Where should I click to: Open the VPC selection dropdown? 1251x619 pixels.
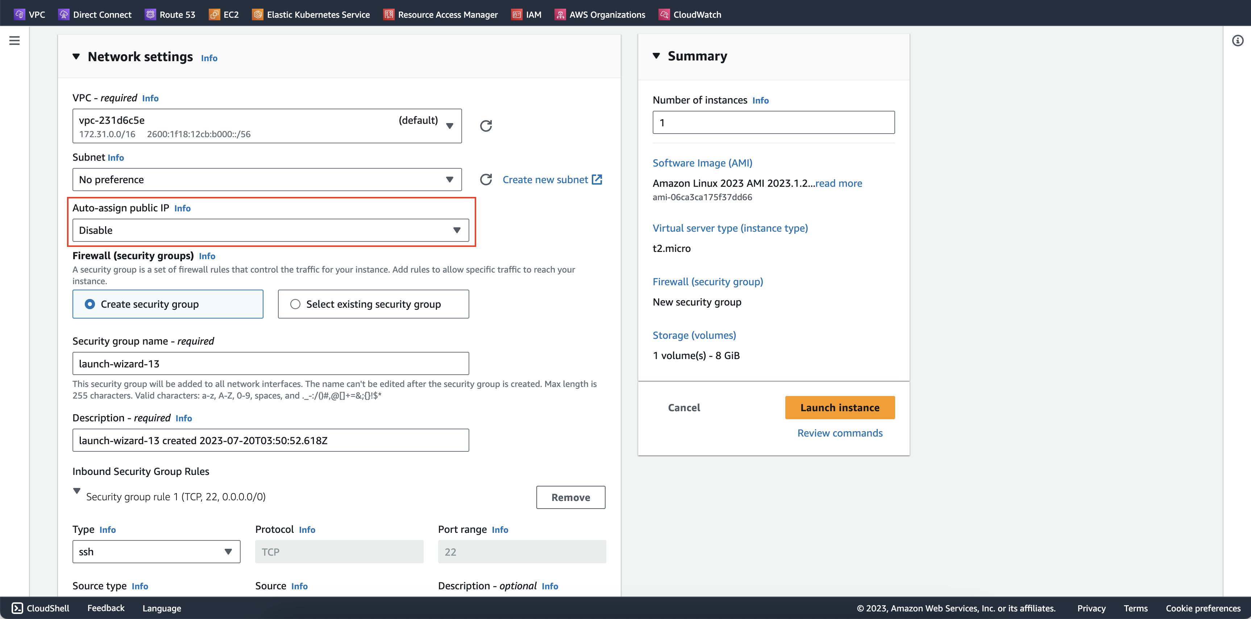point(267,126)
